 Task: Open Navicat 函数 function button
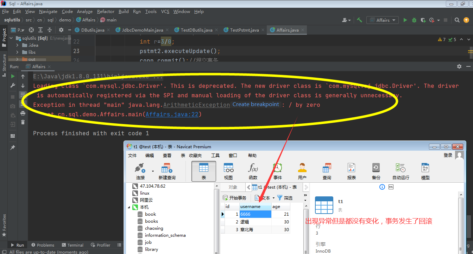tap(253, 171)
